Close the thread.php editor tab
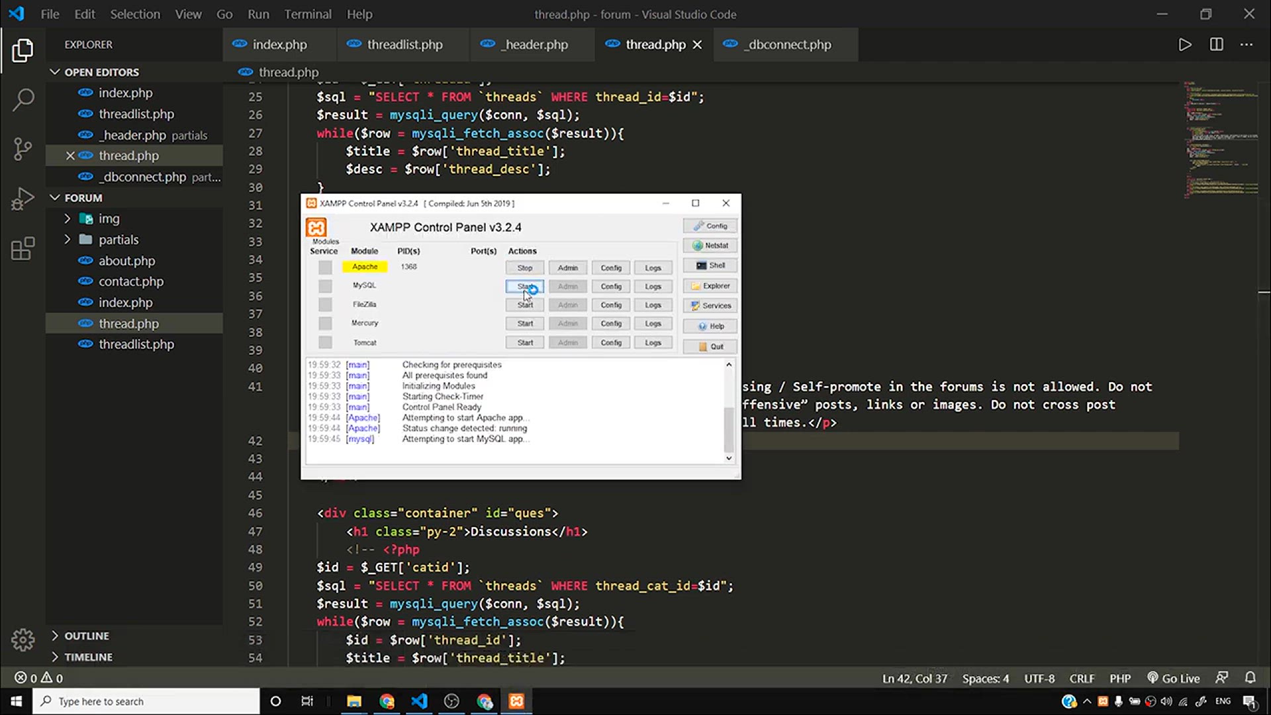The width and height of the screenshot is (1271, 715). [697, 44]
